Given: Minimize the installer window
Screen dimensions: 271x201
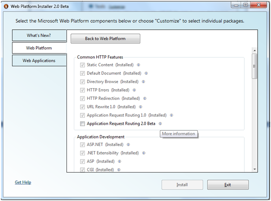Looking at the screenshot, I should 236,5.
